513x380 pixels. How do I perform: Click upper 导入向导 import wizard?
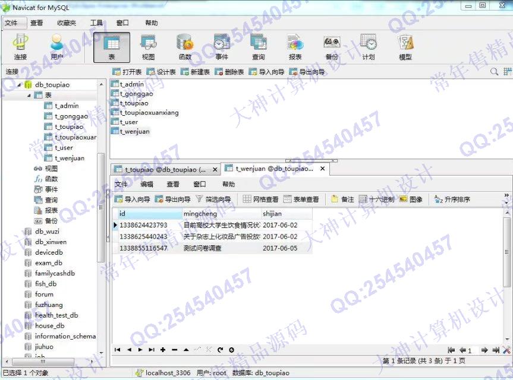[x=266, y=72]
